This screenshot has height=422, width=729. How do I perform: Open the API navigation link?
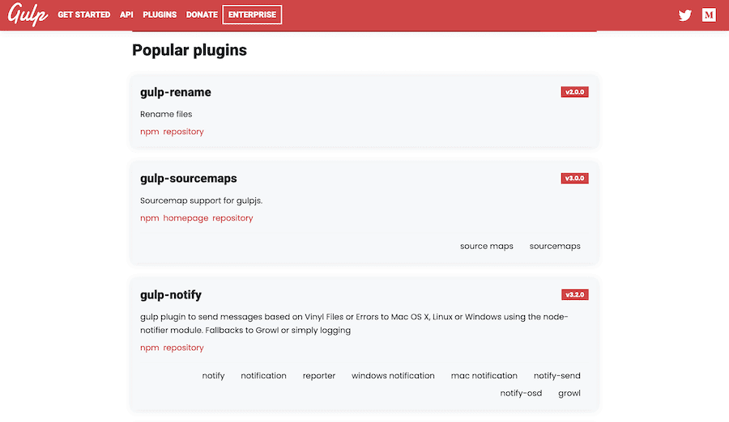[126, 15]
